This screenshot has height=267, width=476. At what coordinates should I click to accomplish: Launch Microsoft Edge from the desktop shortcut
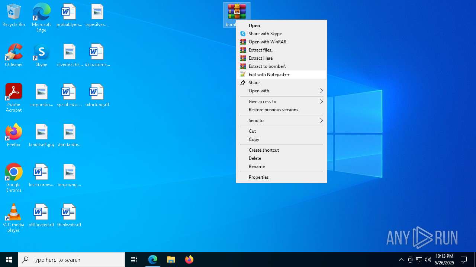41,17
